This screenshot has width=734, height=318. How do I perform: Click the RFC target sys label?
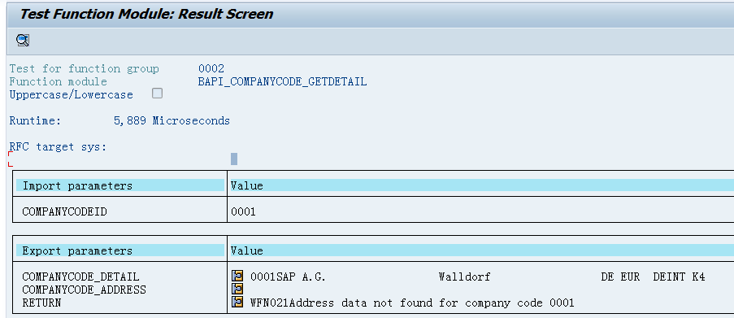pyautogui.click(x=58, y=146)
